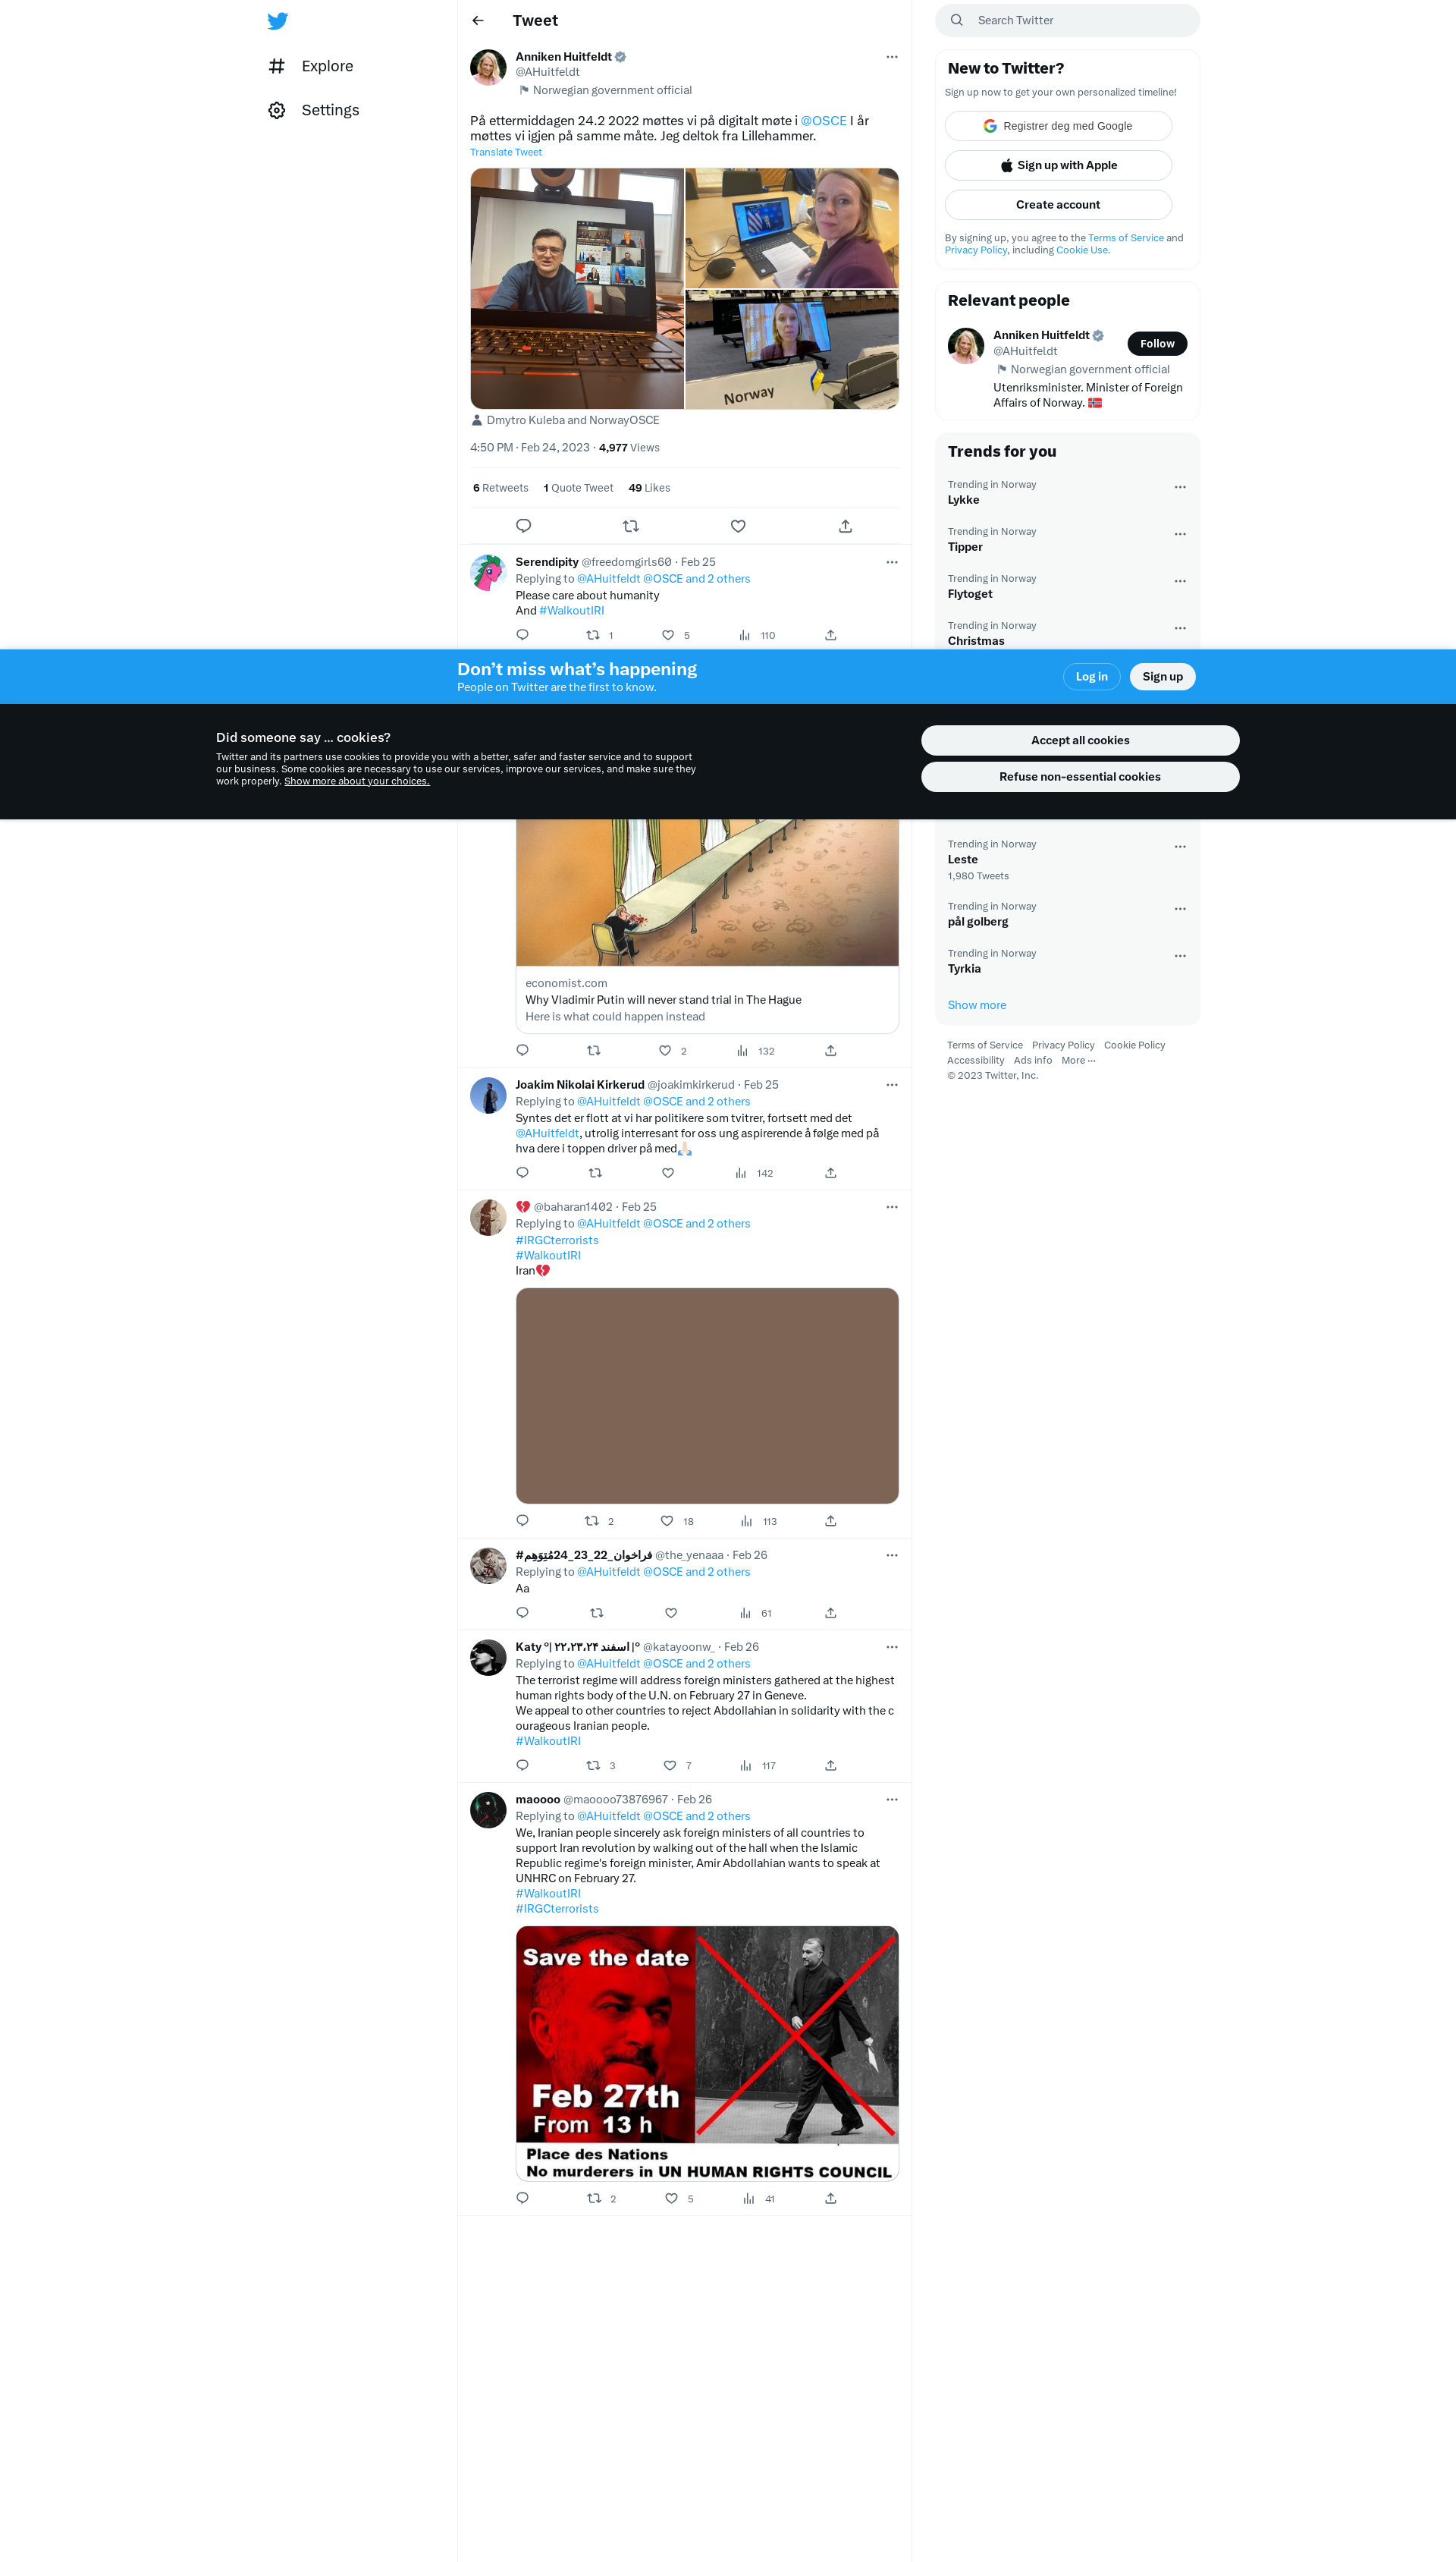Retweet Katy's reply with 3 retweets
Image resolution: width=1456 pixels, height=2562 pixels.
click(593, 1765)
